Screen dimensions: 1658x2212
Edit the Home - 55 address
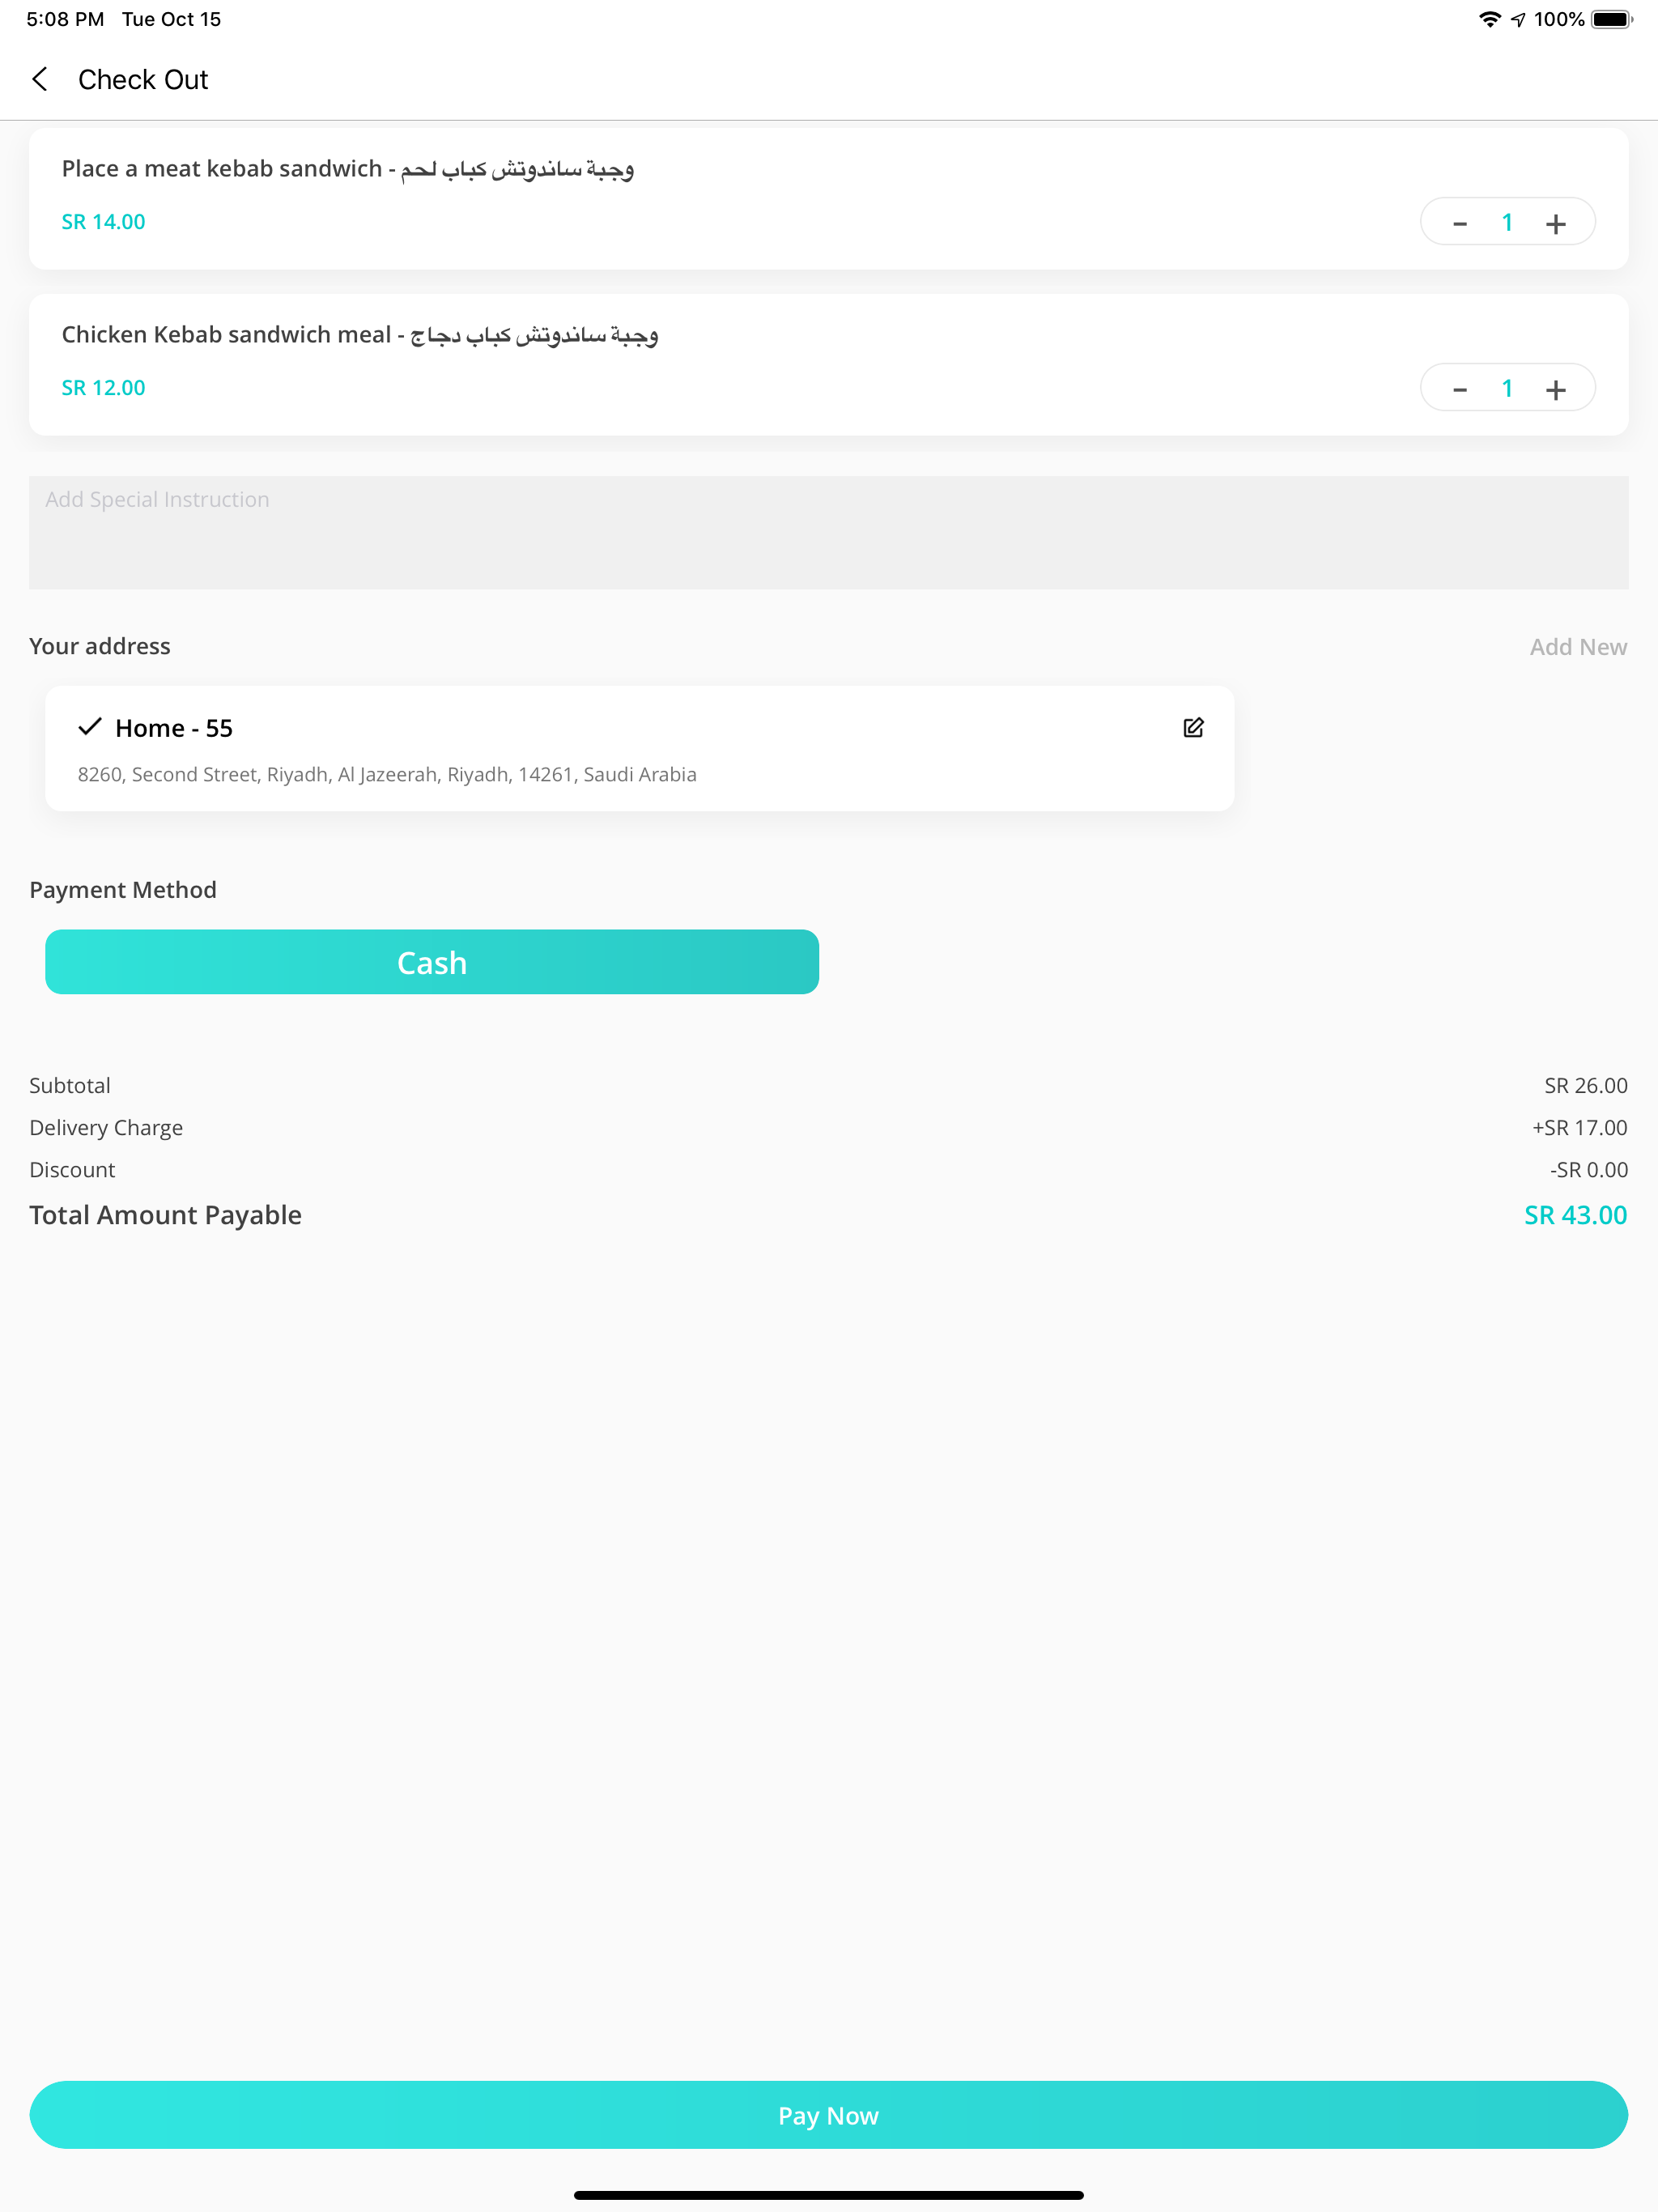tap(1193, 727)
